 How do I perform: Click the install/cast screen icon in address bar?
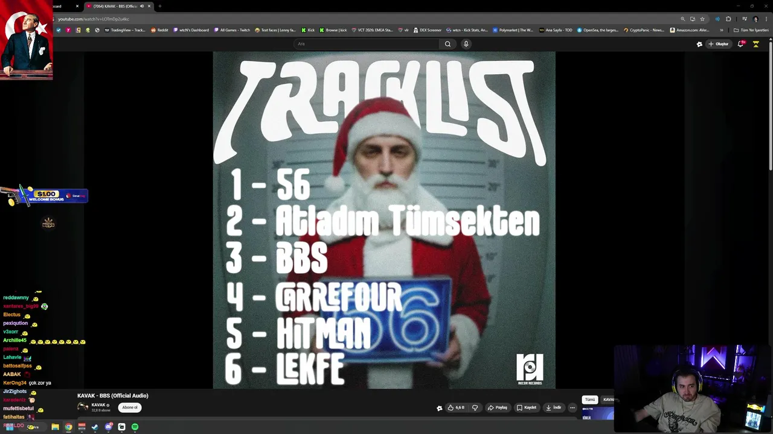click(x=692, y=19)
